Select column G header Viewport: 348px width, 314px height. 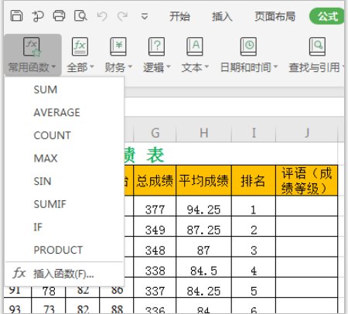[155, 133]
